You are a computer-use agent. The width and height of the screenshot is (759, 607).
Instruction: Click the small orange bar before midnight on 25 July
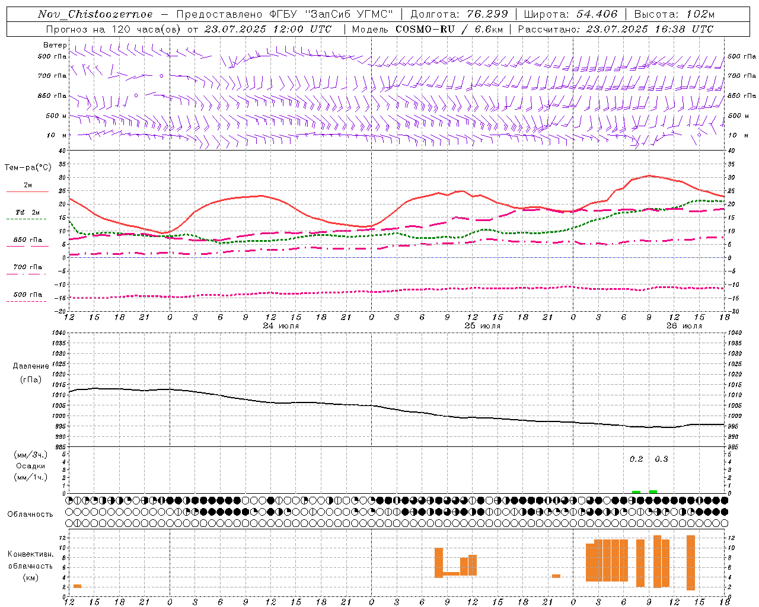(x=556, y=576)
